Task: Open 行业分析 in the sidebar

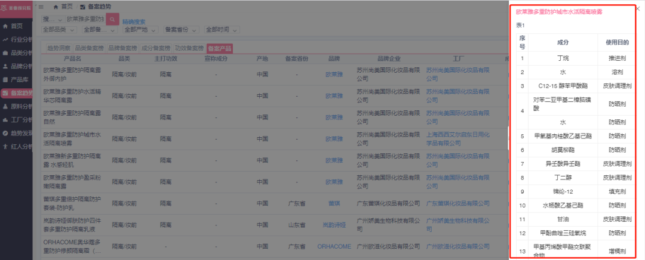Action: point(20,39)
